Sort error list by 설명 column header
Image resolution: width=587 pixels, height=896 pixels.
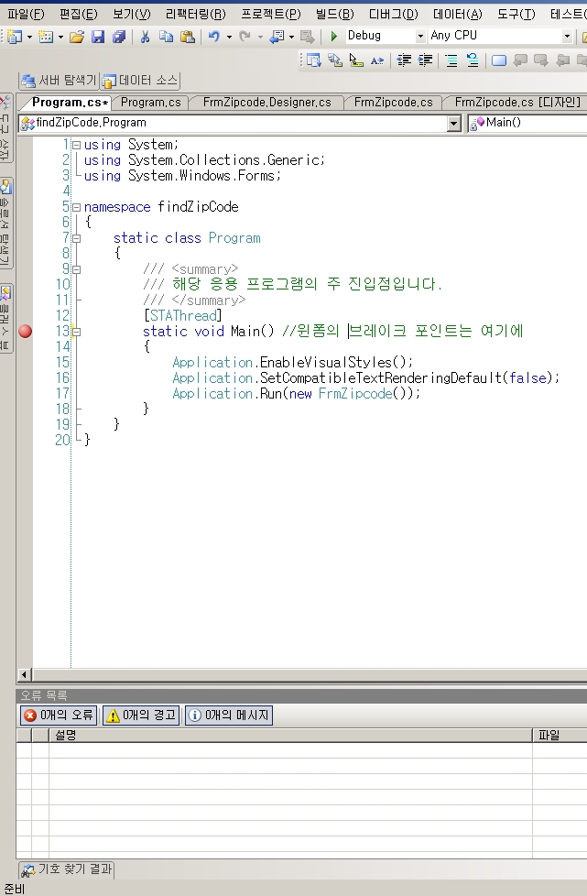coord(290,736)
